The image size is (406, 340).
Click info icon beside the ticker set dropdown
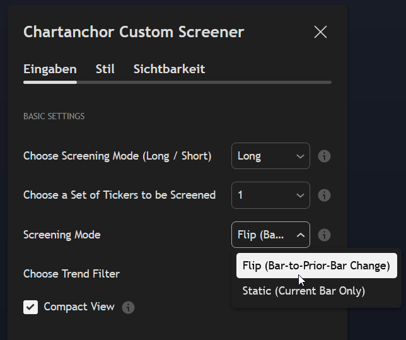click(x=324, y=196)
